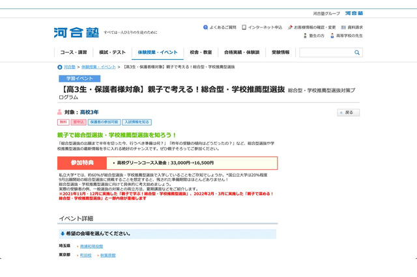Click the 体験授業・イベント breadcrumb link
This screenshot has height=277, width=417.
(x=98, y=67)
